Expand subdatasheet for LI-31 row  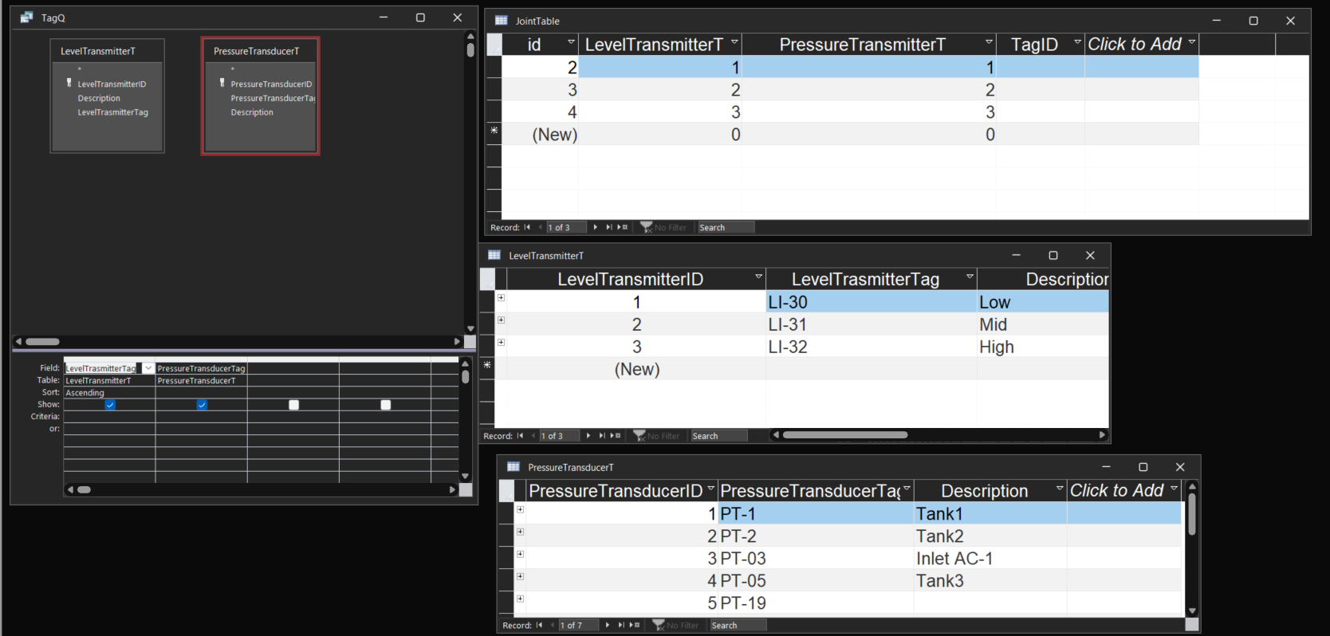click(x=501, y=320)
